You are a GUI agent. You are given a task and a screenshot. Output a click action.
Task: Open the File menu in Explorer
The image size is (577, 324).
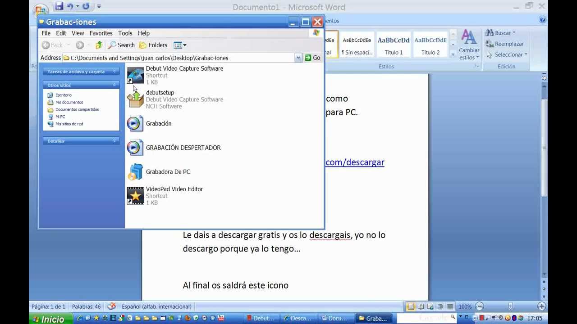[46, 33]
